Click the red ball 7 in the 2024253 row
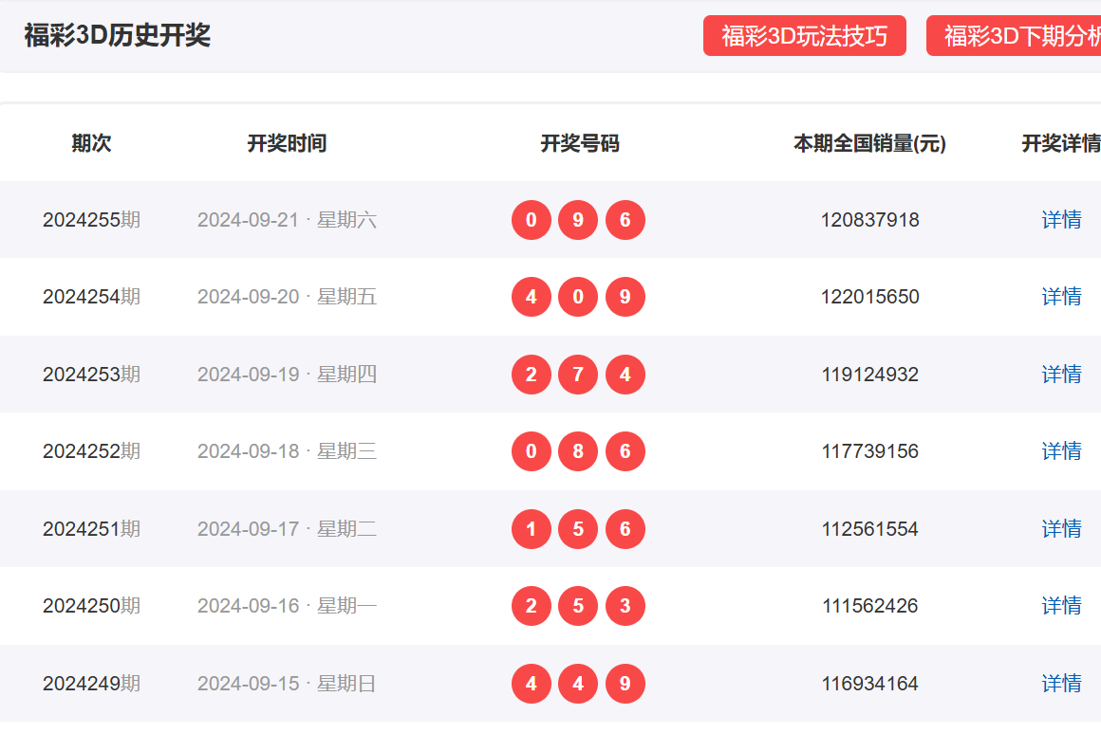This screenshot has width=1101, height=733. pyautogui.click(x=578, y=375)
